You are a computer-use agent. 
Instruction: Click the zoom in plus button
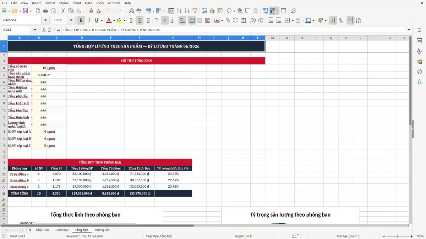412,236
